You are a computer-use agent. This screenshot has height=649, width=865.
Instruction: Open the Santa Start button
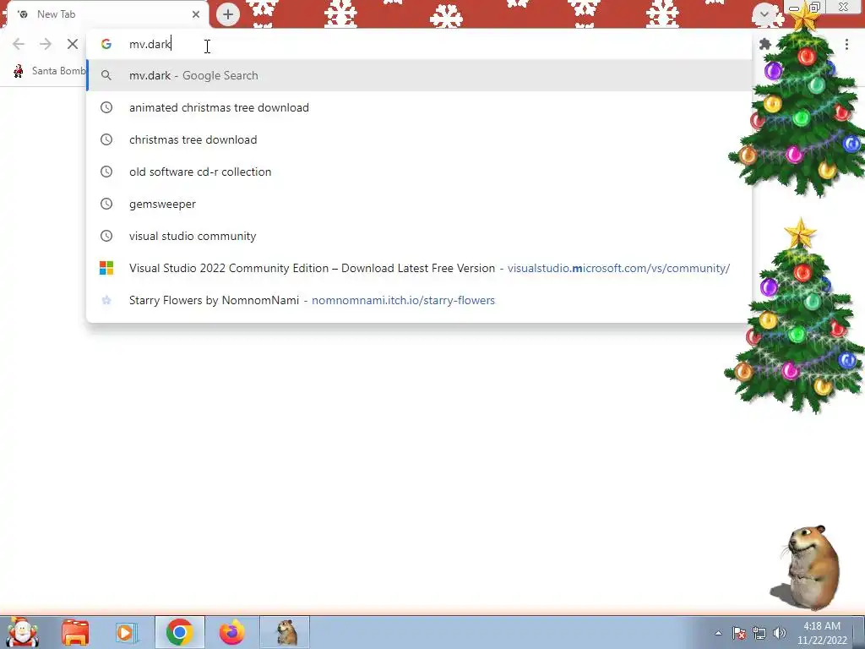pyautogui.click(x=23, y=632)
